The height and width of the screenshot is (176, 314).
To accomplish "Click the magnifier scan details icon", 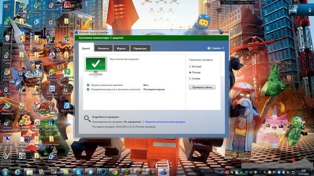I will (x=87, y=118).
